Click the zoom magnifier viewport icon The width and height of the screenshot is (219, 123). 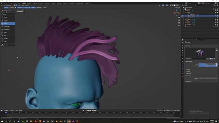tap(179, 18)
